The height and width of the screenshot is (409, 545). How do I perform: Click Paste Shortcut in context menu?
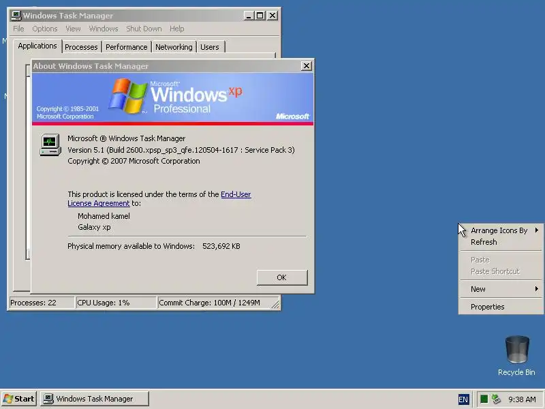[501, 271]
